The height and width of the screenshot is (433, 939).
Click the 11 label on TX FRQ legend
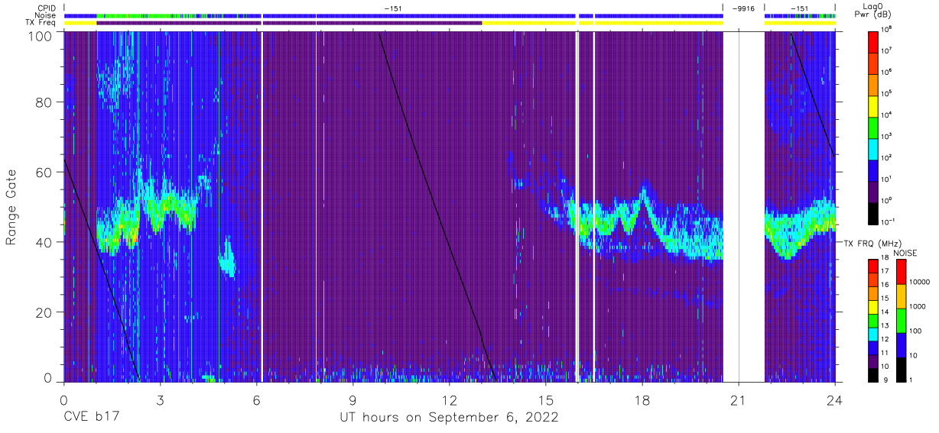883,352
